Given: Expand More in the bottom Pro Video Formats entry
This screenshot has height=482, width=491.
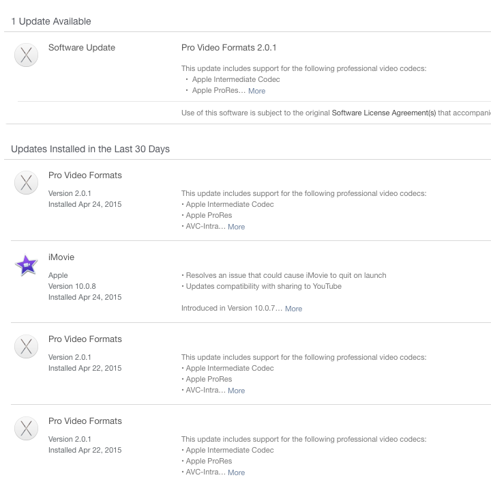Looking at the screenshot, I should pyautogui.click(x=237, y=472).
